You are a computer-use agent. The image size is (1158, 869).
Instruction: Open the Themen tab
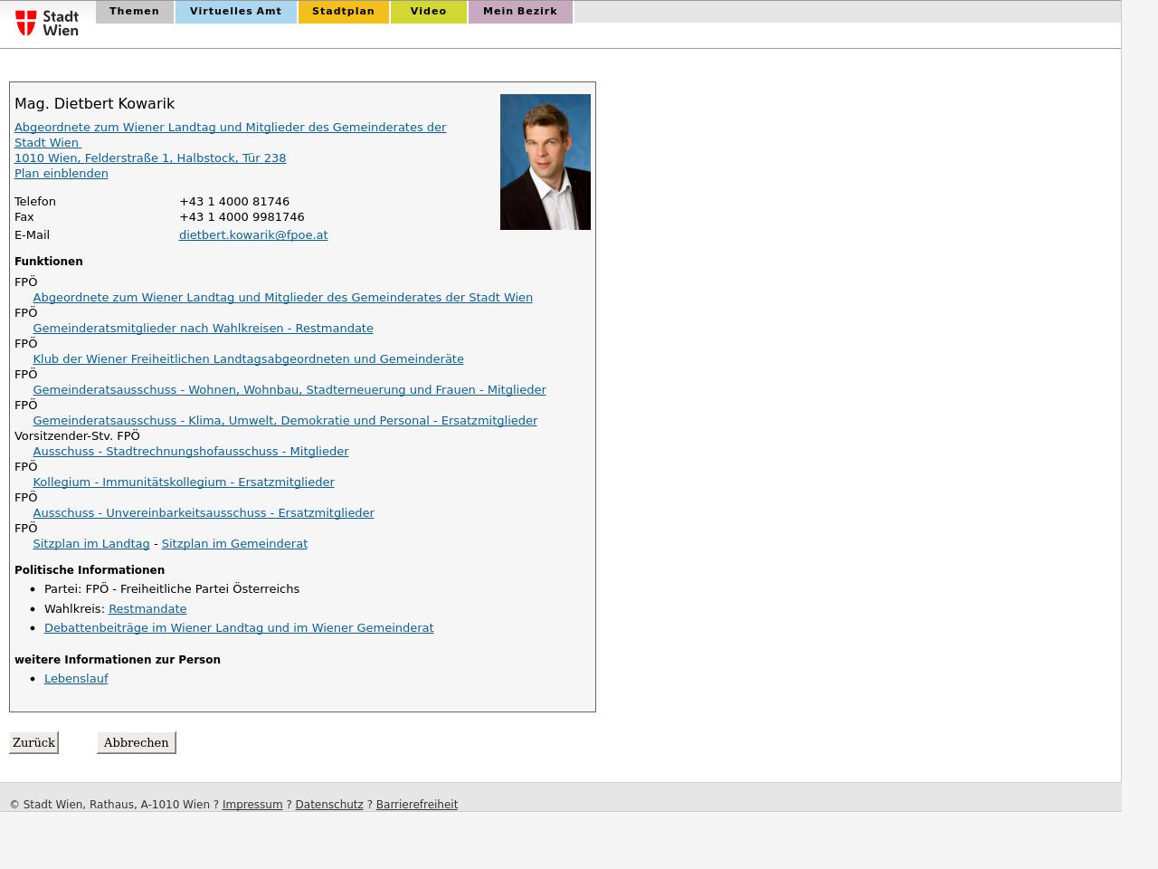tap(134, 12)
